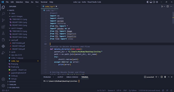This screenshot has width=174, height=92.
Task: Click Python language mode in status bar
Action: 134,90
